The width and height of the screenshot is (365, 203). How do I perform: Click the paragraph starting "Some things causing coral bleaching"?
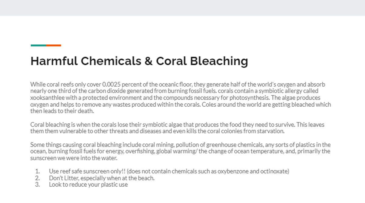point(180,151)
